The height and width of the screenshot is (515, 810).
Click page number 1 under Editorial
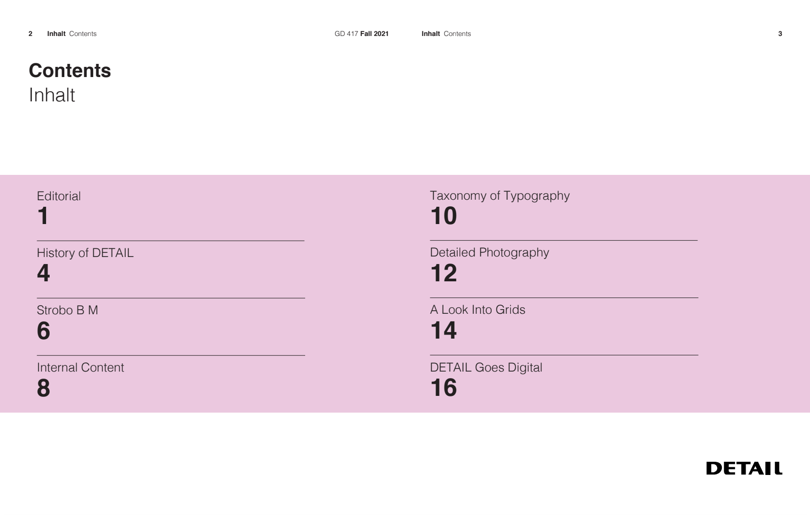pyautogui.click(x=43, y=216)
